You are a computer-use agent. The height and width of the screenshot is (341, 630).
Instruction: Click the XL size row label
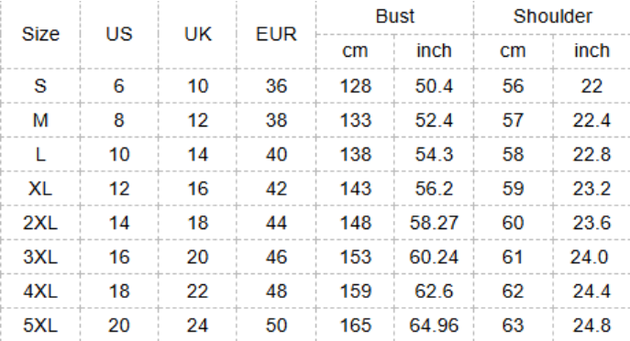tap(40, 188)
